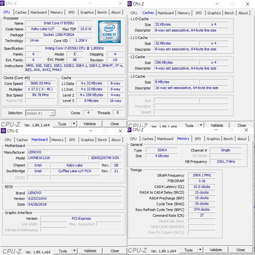Click Close button in Memory window
Image resolution: width=255 pixels, height=255 pixels.
coord(241,249)
